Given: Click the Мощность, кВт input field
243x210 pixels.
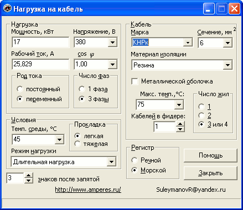Looking at the screenshot, I should (x=40, y=42).
